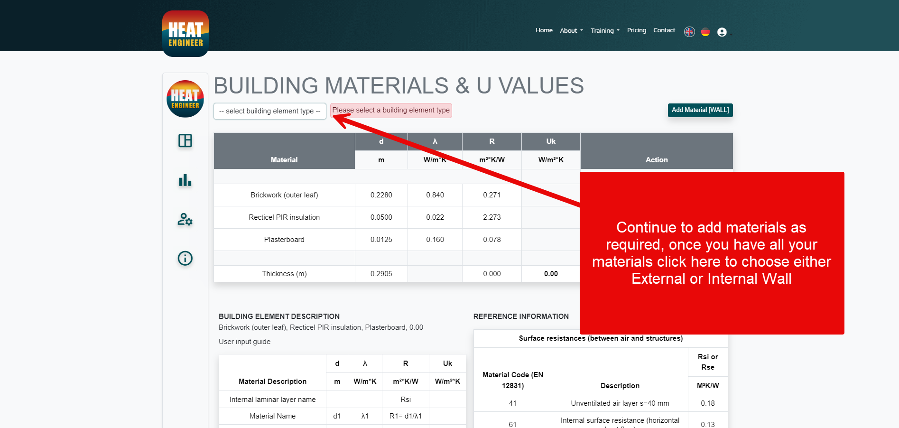Select the bar chart reports icon
899x428 pixels.
click(185, 180)
